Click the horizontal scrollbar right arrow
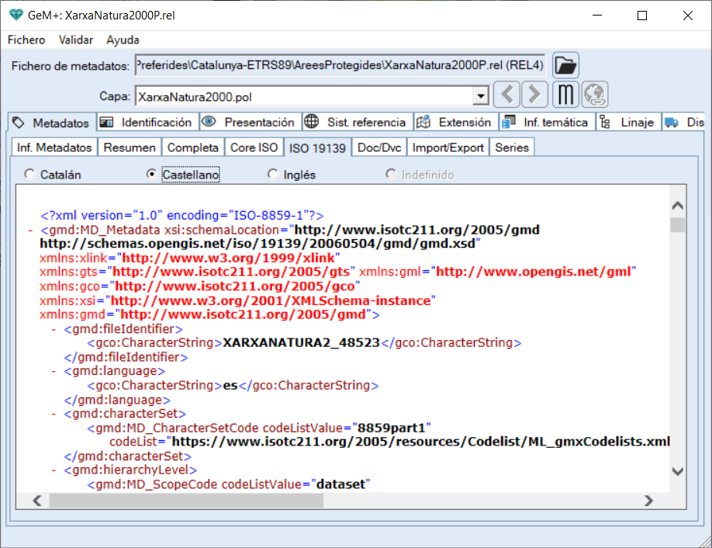The image size is (712, 548). pos(648,501)
